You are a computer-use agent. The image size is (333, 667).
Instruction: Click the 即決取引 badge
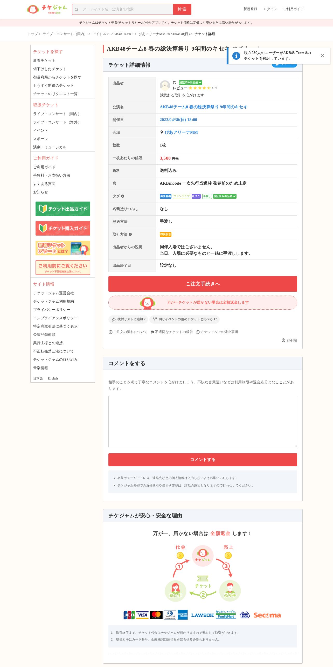(x=165, y=235)
